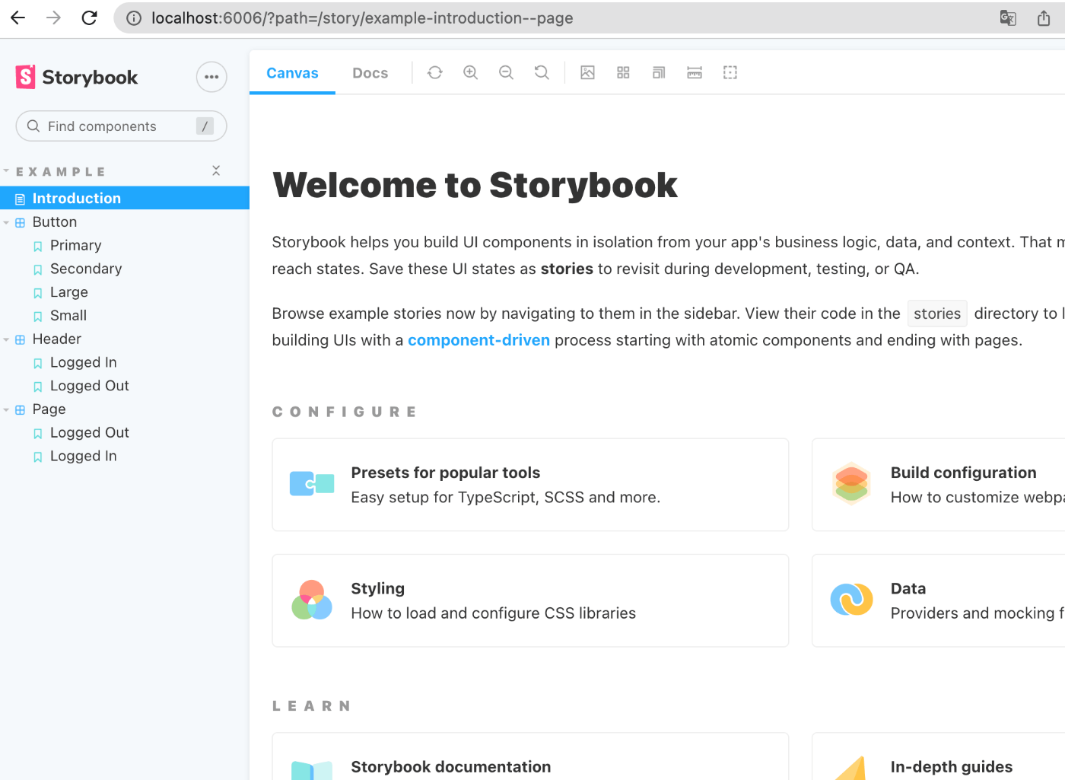Viewport: 1065px width, 780px height.
Task: Click the browser forward arrow
Action: (x=53, y=18)
